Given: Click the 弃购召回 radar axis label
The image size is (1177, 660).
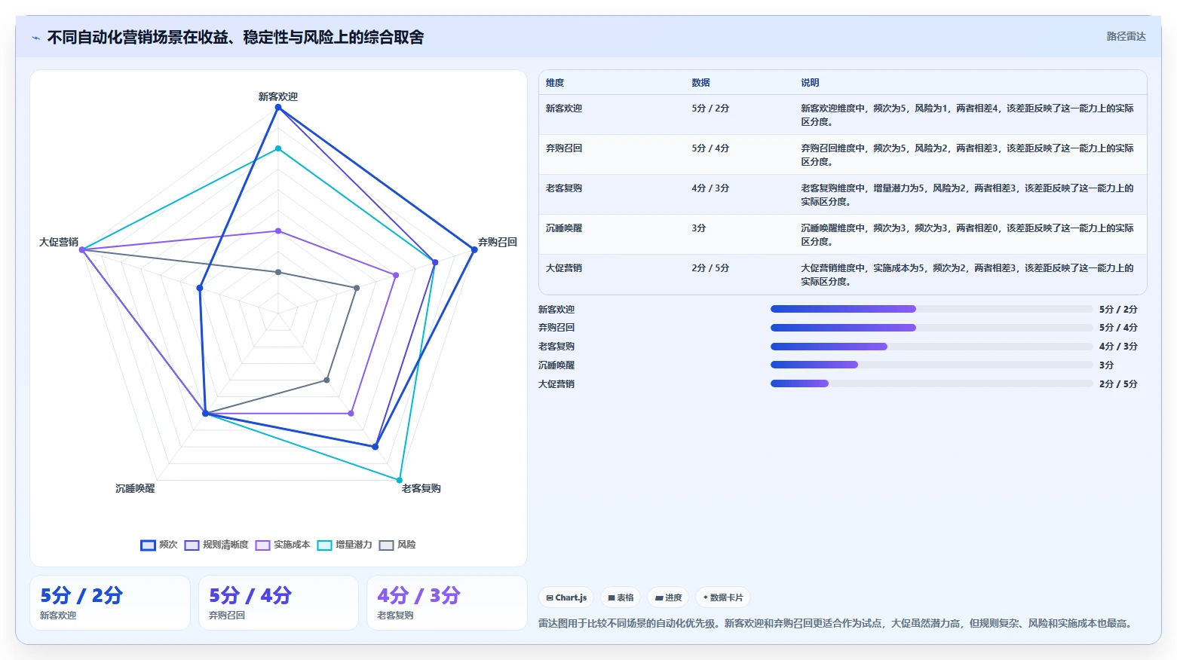Looking at the screenshot, I should click(x=498, y=242).
